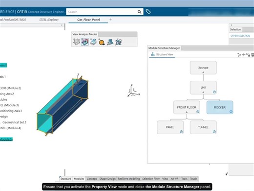Screen dimensions: 254x191
Task: Select the highlighted Module.5 tree item
Action: coord(6,139)
